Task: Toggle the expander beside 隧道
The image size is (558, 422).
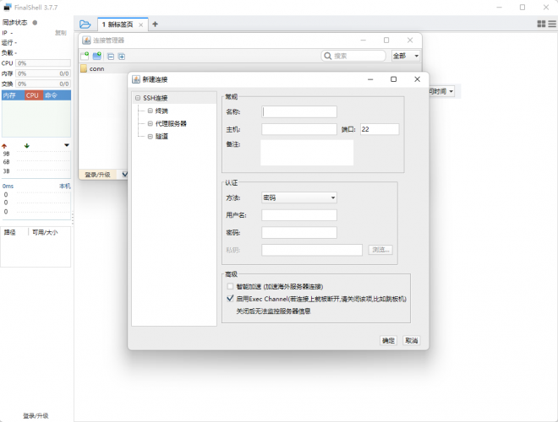Action: pos(150,137)
